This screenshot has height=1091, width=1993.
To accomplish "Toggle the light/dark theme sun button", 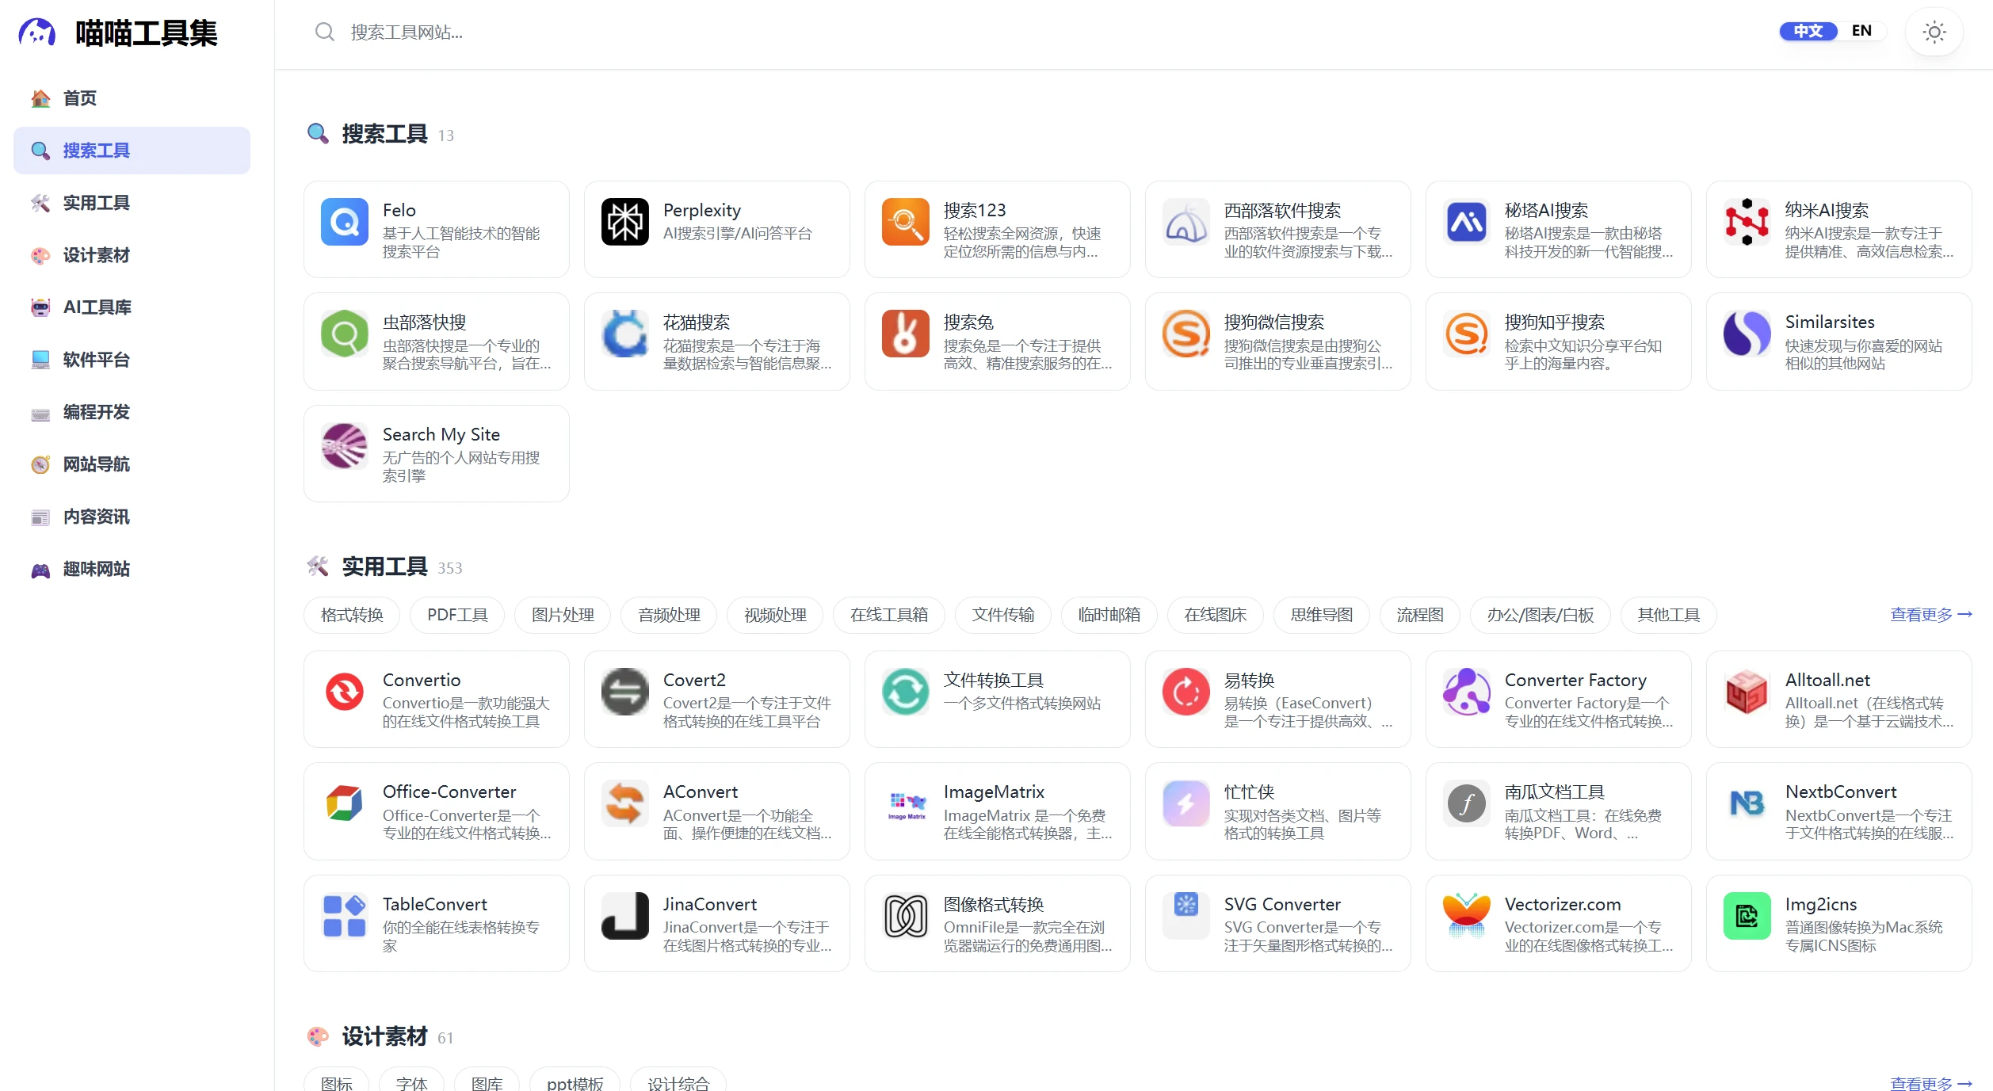I will (1934, 32).
